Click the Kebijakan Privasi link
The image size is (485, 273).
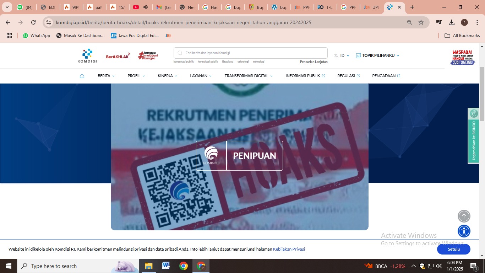(289, 249)
